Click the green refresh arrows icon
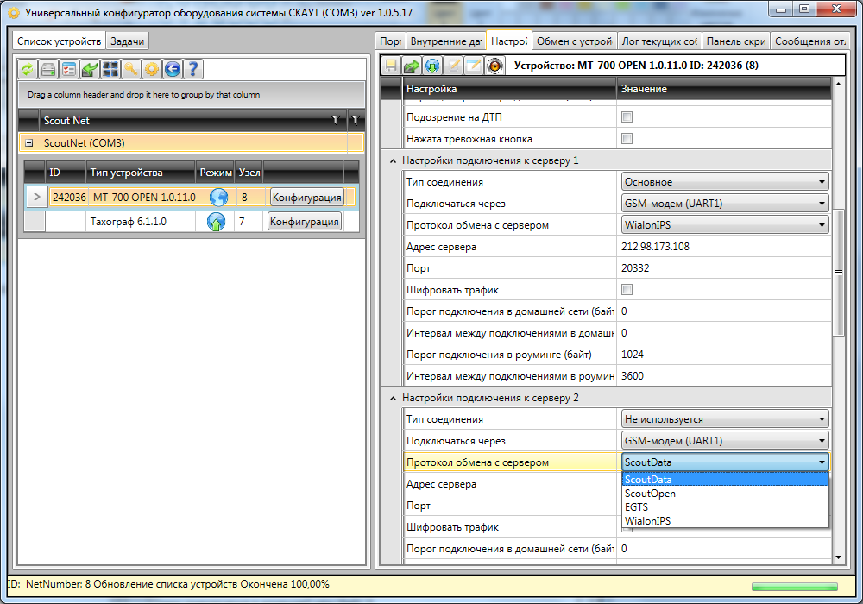Image resolution: width=863 pixels, height=604 pixels. point(28,70)
